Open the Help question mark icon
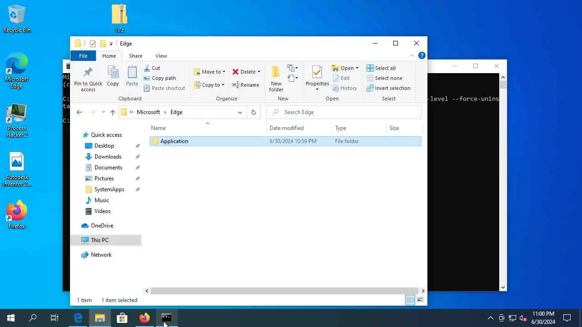 pos(421,55)
